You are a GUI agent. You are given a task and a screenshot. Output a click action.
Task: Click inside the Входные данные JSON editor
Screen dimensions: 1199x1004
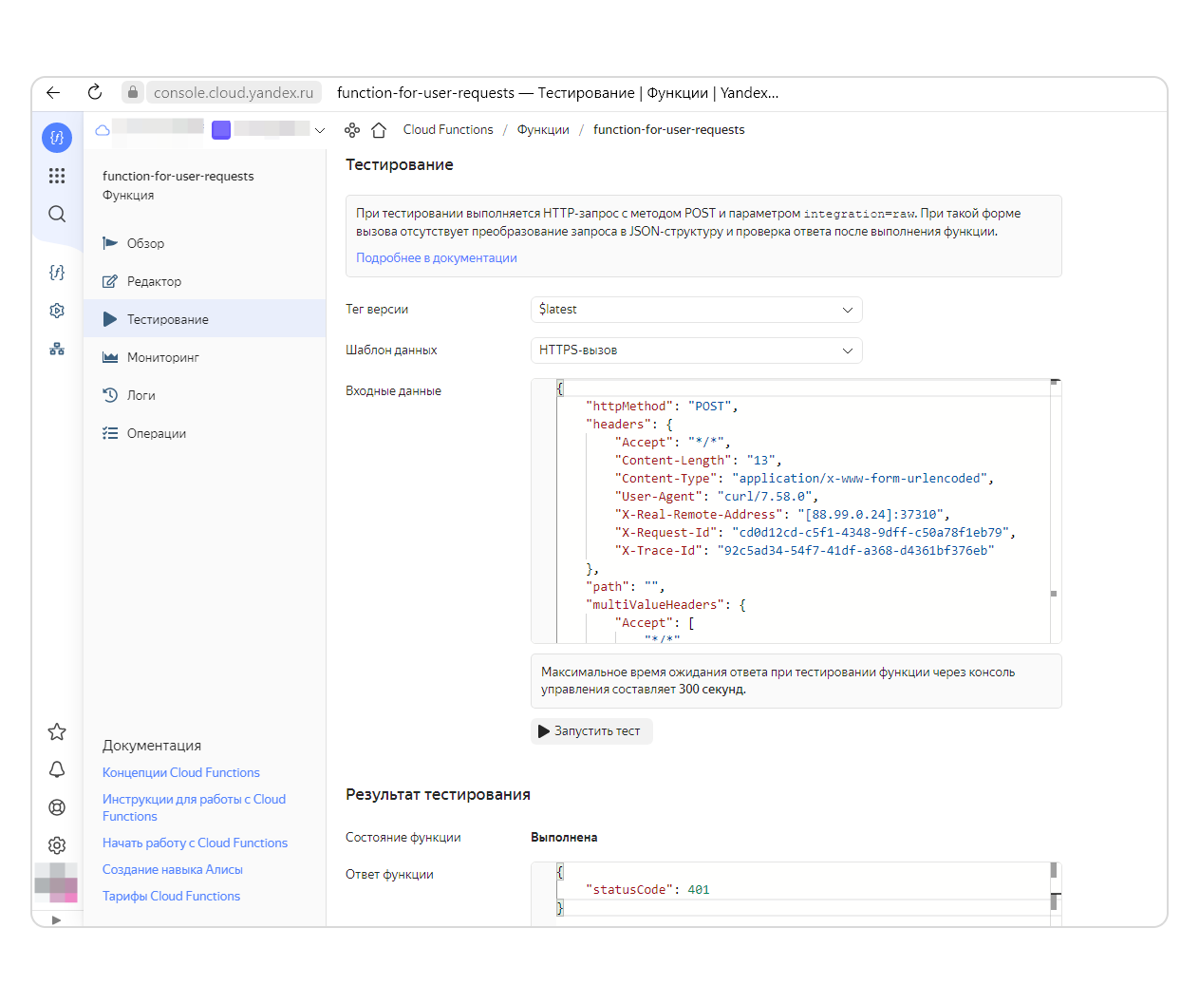point(796,511)
